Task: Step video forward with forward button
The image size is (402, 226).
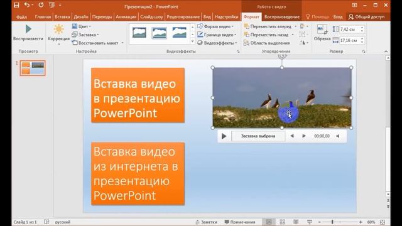Action: click(304, 136)
